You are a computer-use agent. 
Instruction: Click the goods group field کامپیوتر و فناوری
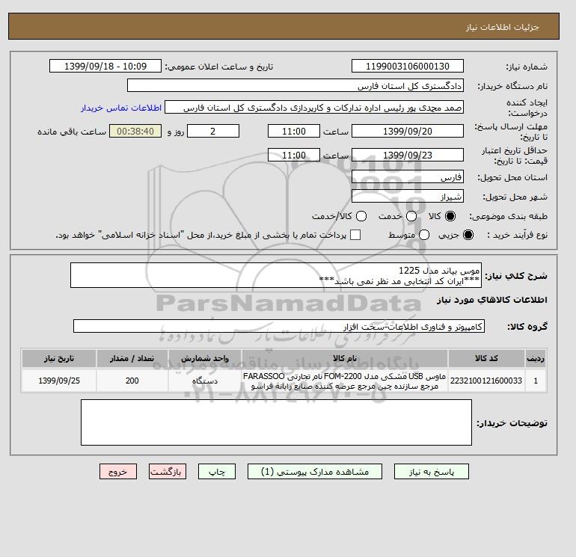279,326
